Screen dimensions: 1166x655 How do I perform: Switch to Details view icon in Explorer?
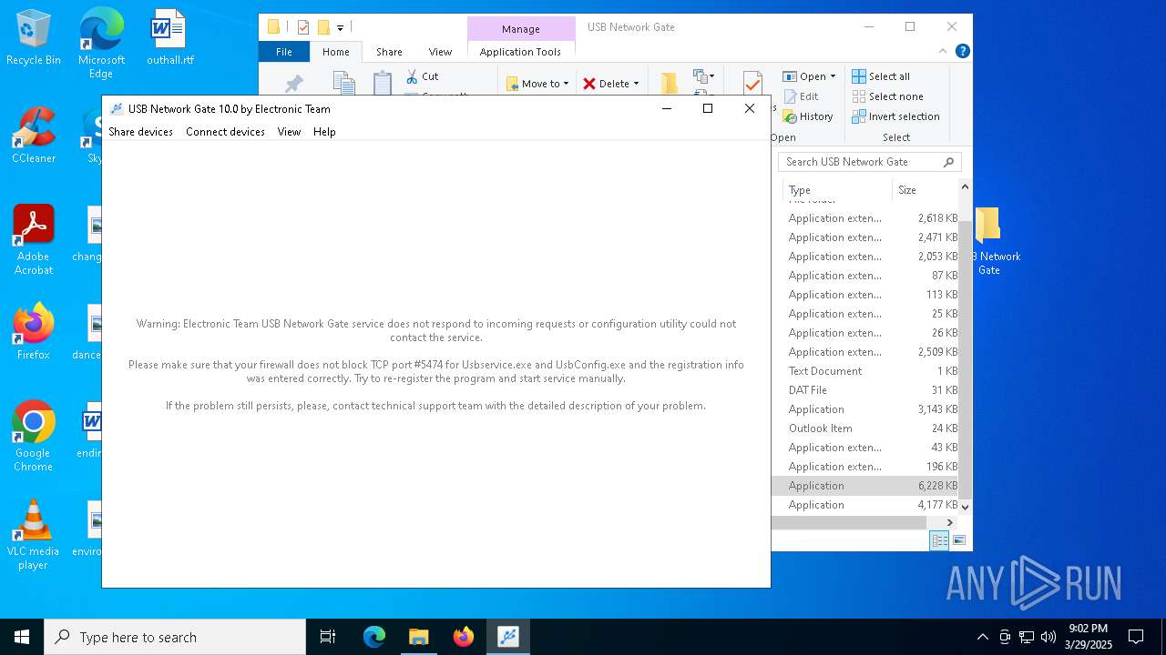939,540
